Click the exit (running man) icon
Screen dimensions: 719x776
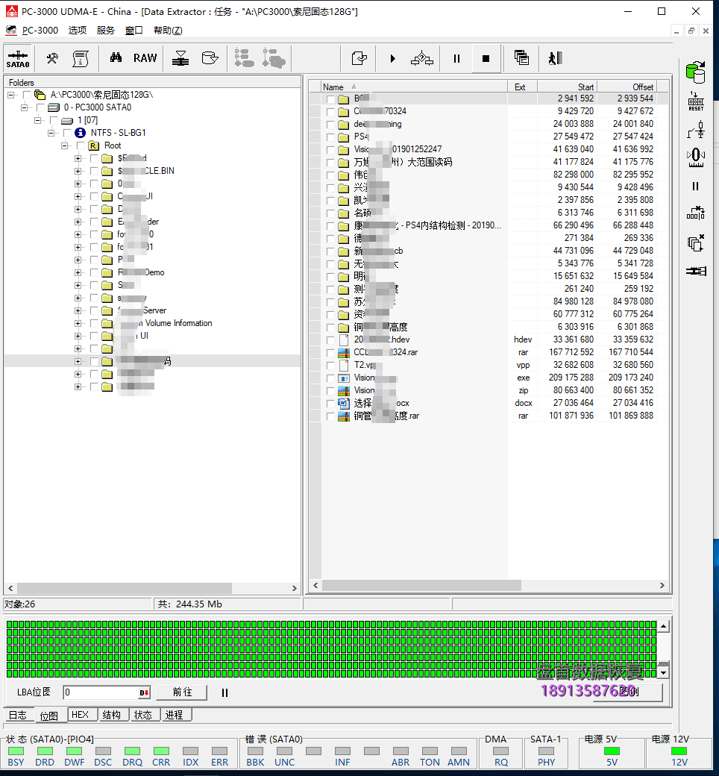(x=555, y=58)
